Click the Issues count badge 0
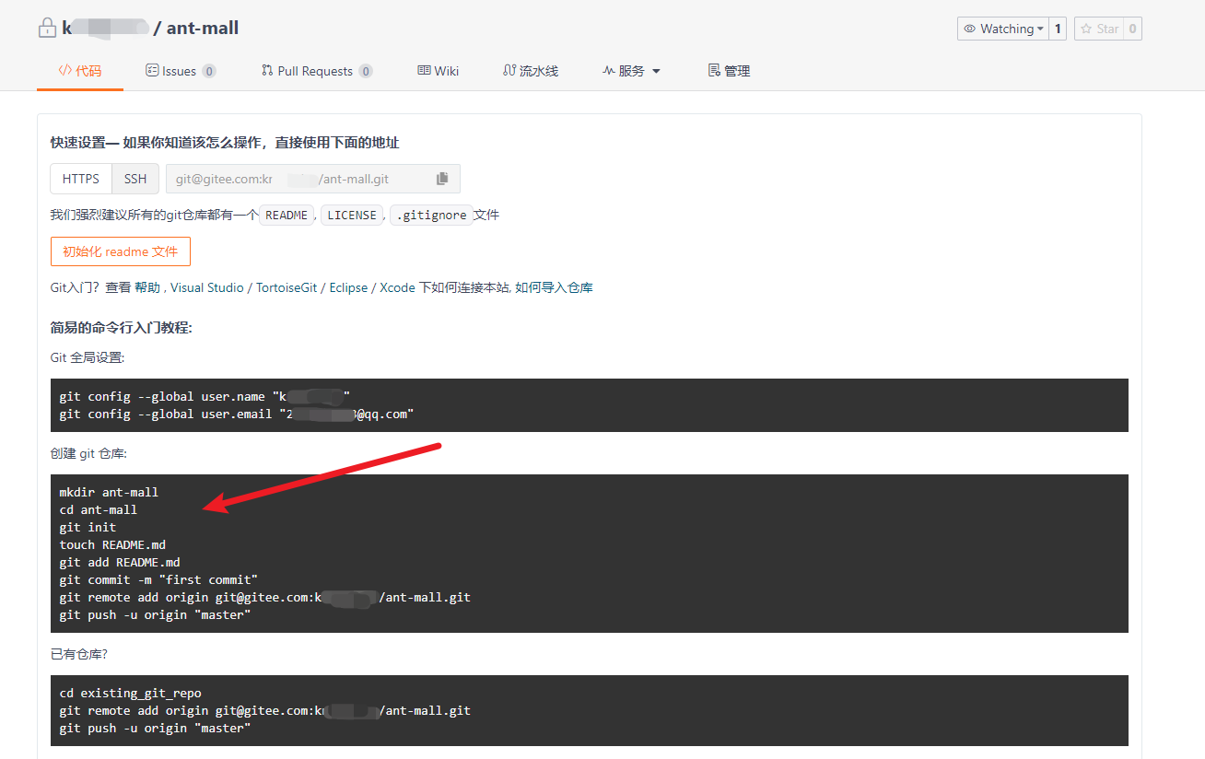 [209, 71]
